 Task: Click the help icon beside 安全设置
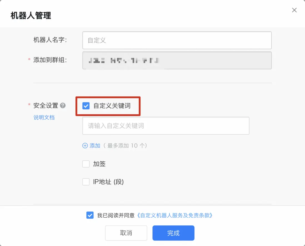(x=63, y=105)
